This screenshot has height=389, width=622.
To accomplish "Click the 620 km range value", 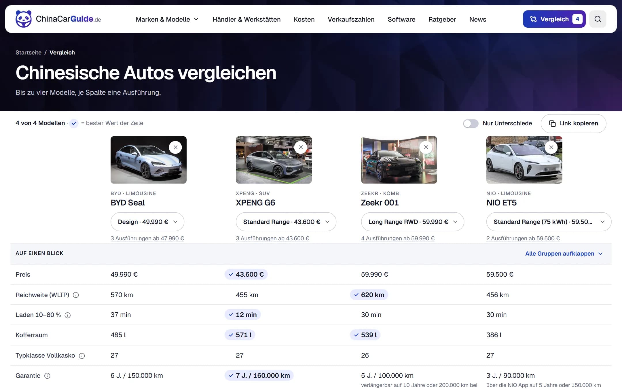I will [x=369, y=295].
